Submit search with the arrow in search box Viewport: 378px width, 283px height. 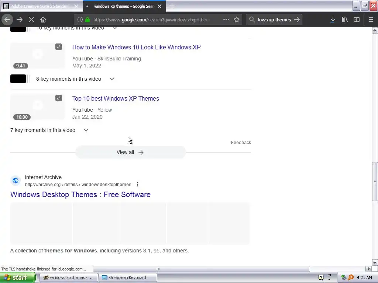pyautogui.click(x=297, y=20)
